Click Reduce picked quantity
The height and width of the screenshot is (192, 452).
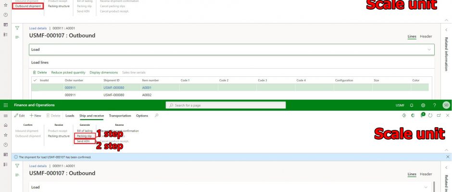tap(68, 72)
